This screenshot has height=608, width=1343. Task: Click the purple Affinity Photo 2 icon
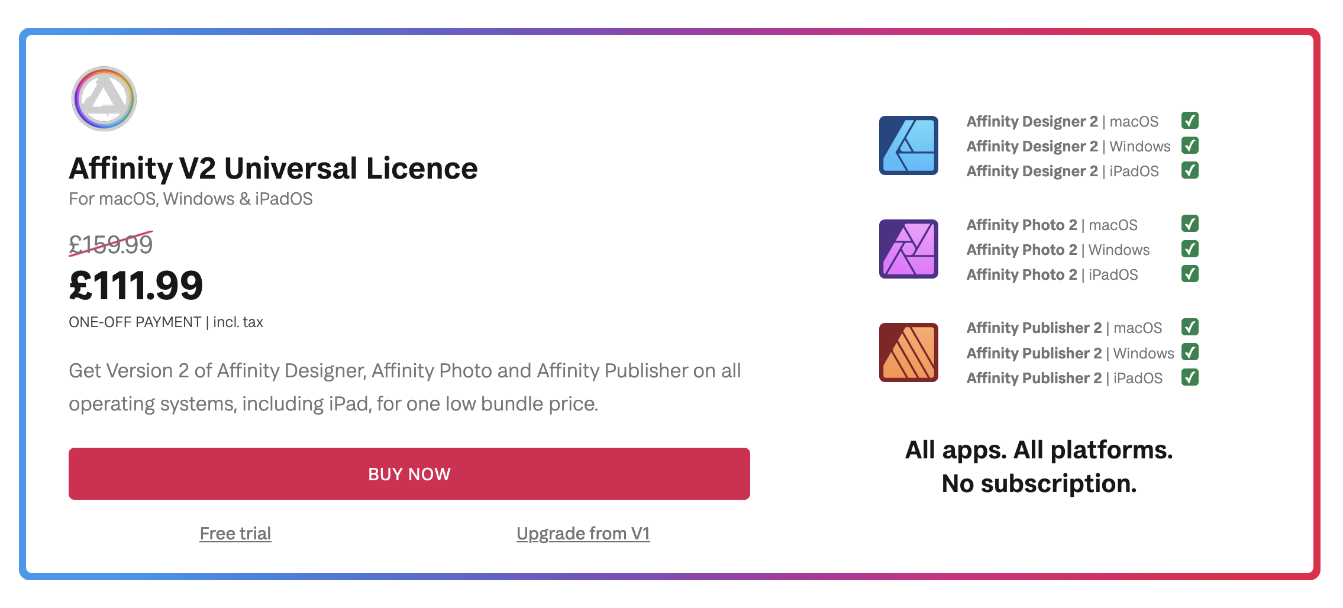click(x=908, y=249)
